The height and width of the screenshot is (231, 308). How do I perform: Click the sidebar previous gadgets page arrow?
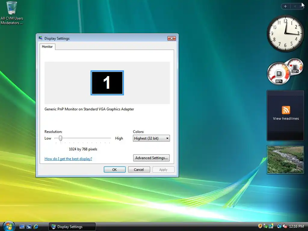pyautogui.click(x=295, y=6)
